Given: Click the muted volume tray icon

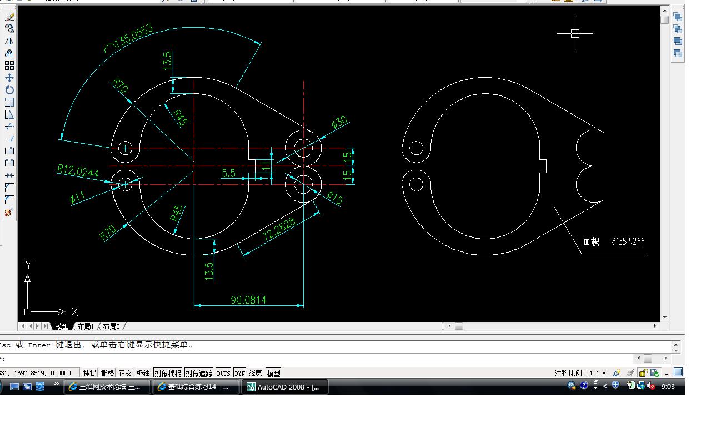Looking at the screenshot, I should tap(652, 386).
